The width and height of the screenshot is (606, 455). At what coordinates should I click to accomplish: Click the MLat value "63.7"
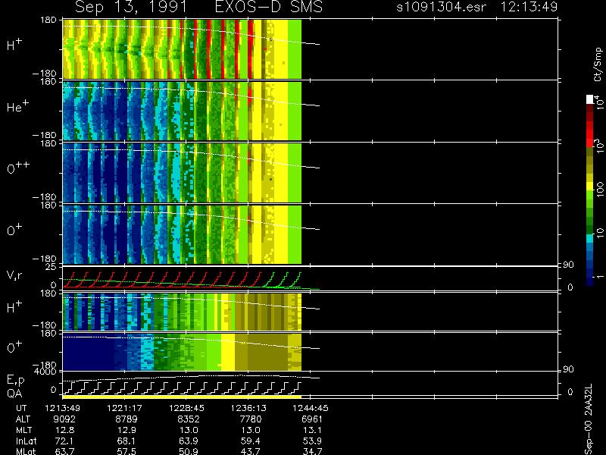[x=64, y=451]
